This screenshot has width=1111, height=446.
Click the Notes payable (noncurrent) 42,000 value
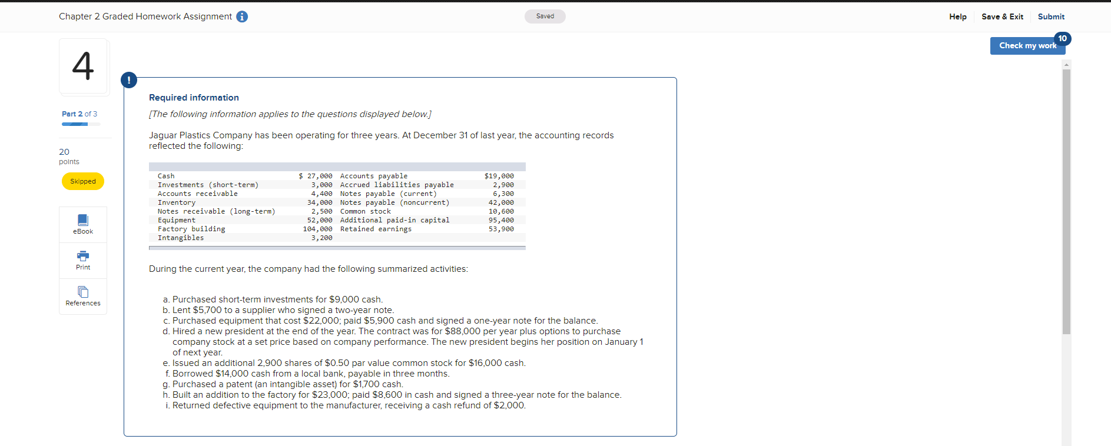pyautogui.click(x=501, y=202)
